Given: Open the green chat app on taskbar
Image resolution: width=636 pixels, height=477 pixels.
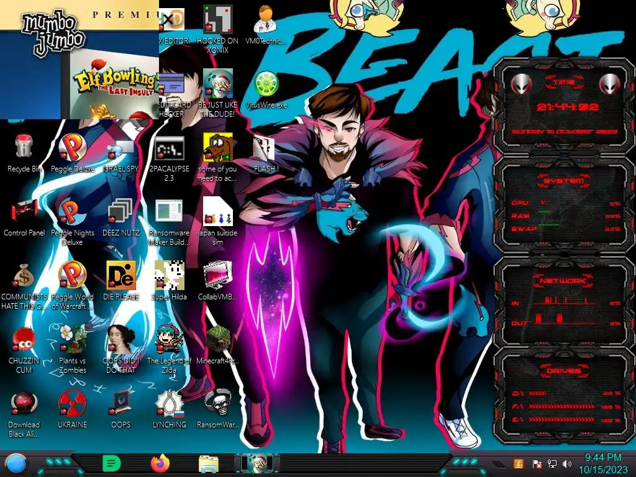Looking at the screenshot, I should point(112,463).
